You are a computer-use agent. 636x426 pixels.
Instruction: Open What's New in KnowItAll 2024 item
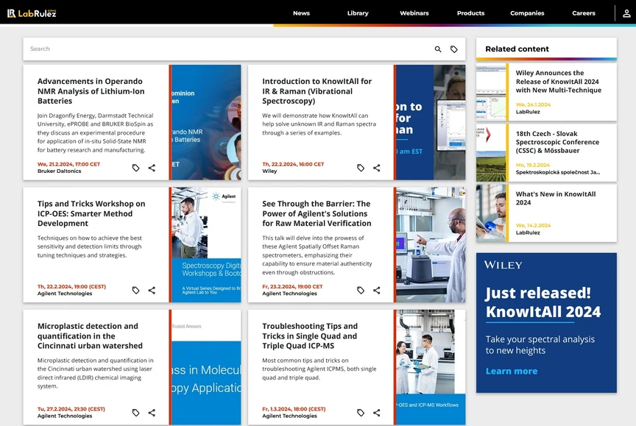[556, 198]
